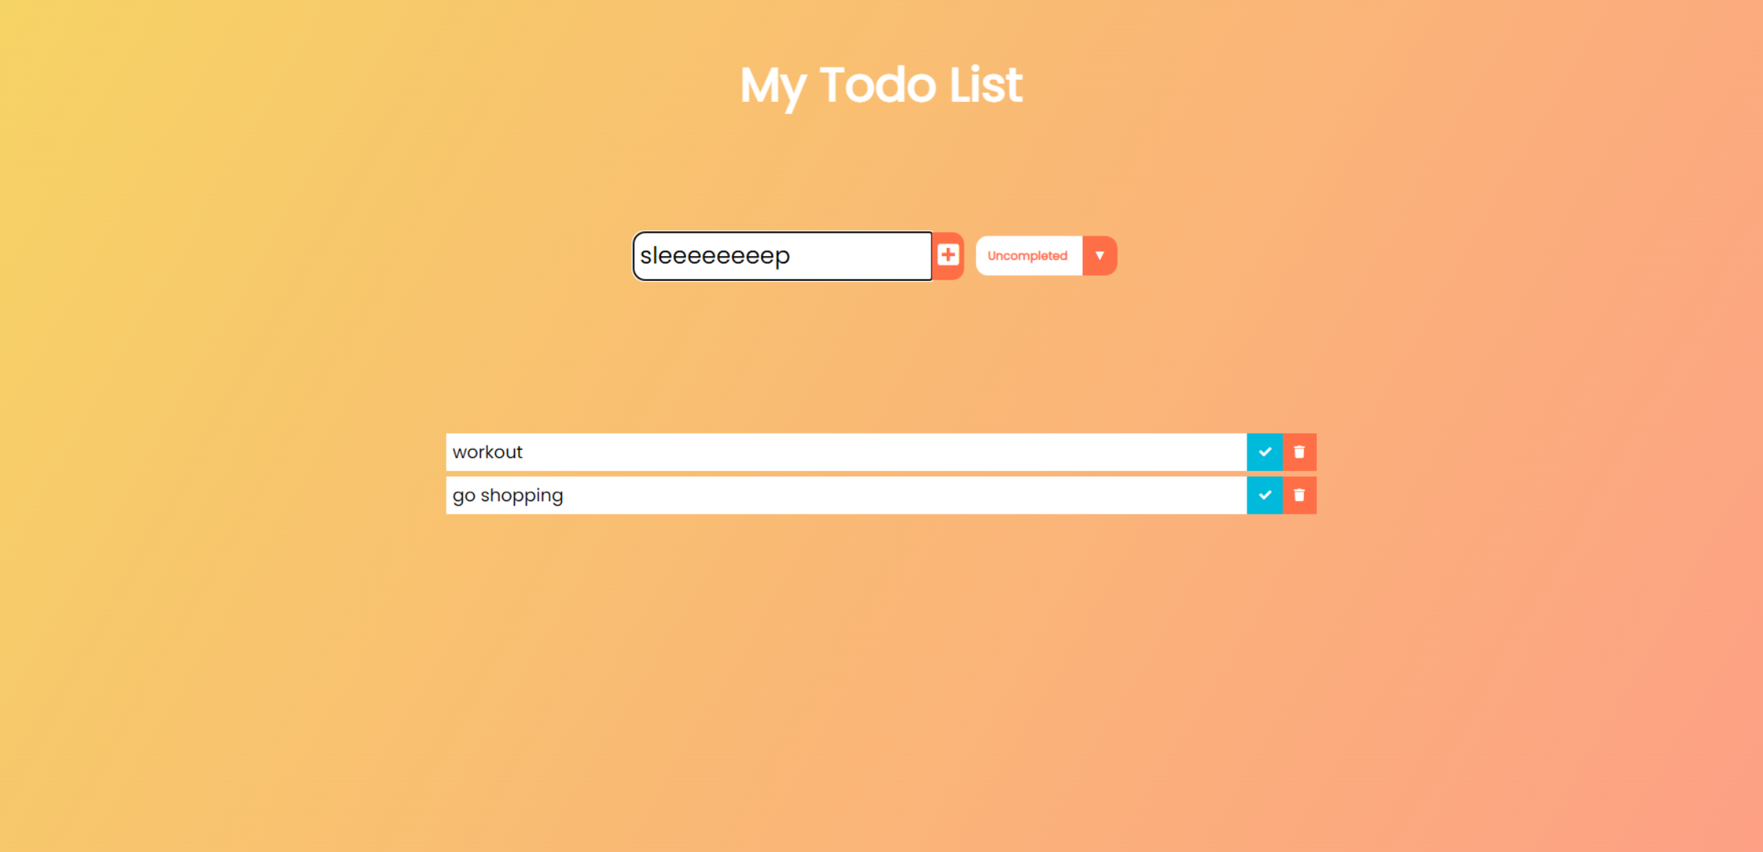Viewport: 1763px width, 852px height.
Task: Toggle go shopping between done and undone
Action: 1265,495
